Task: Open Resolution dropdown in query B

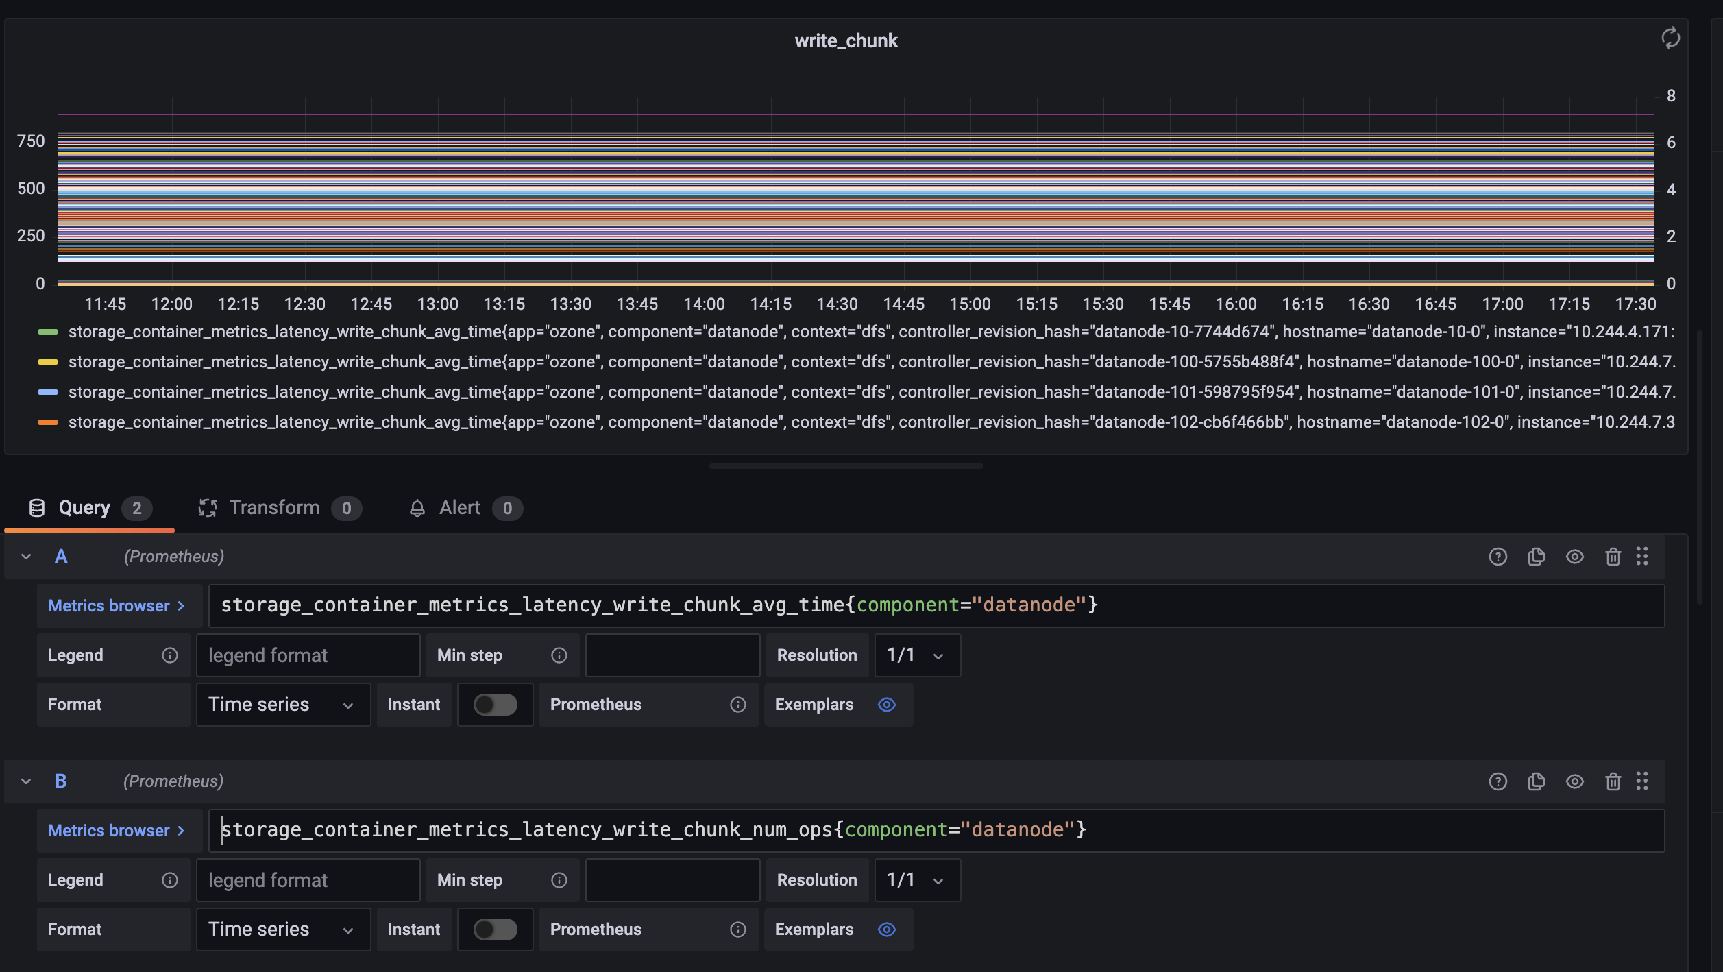Action: point(916,880)
